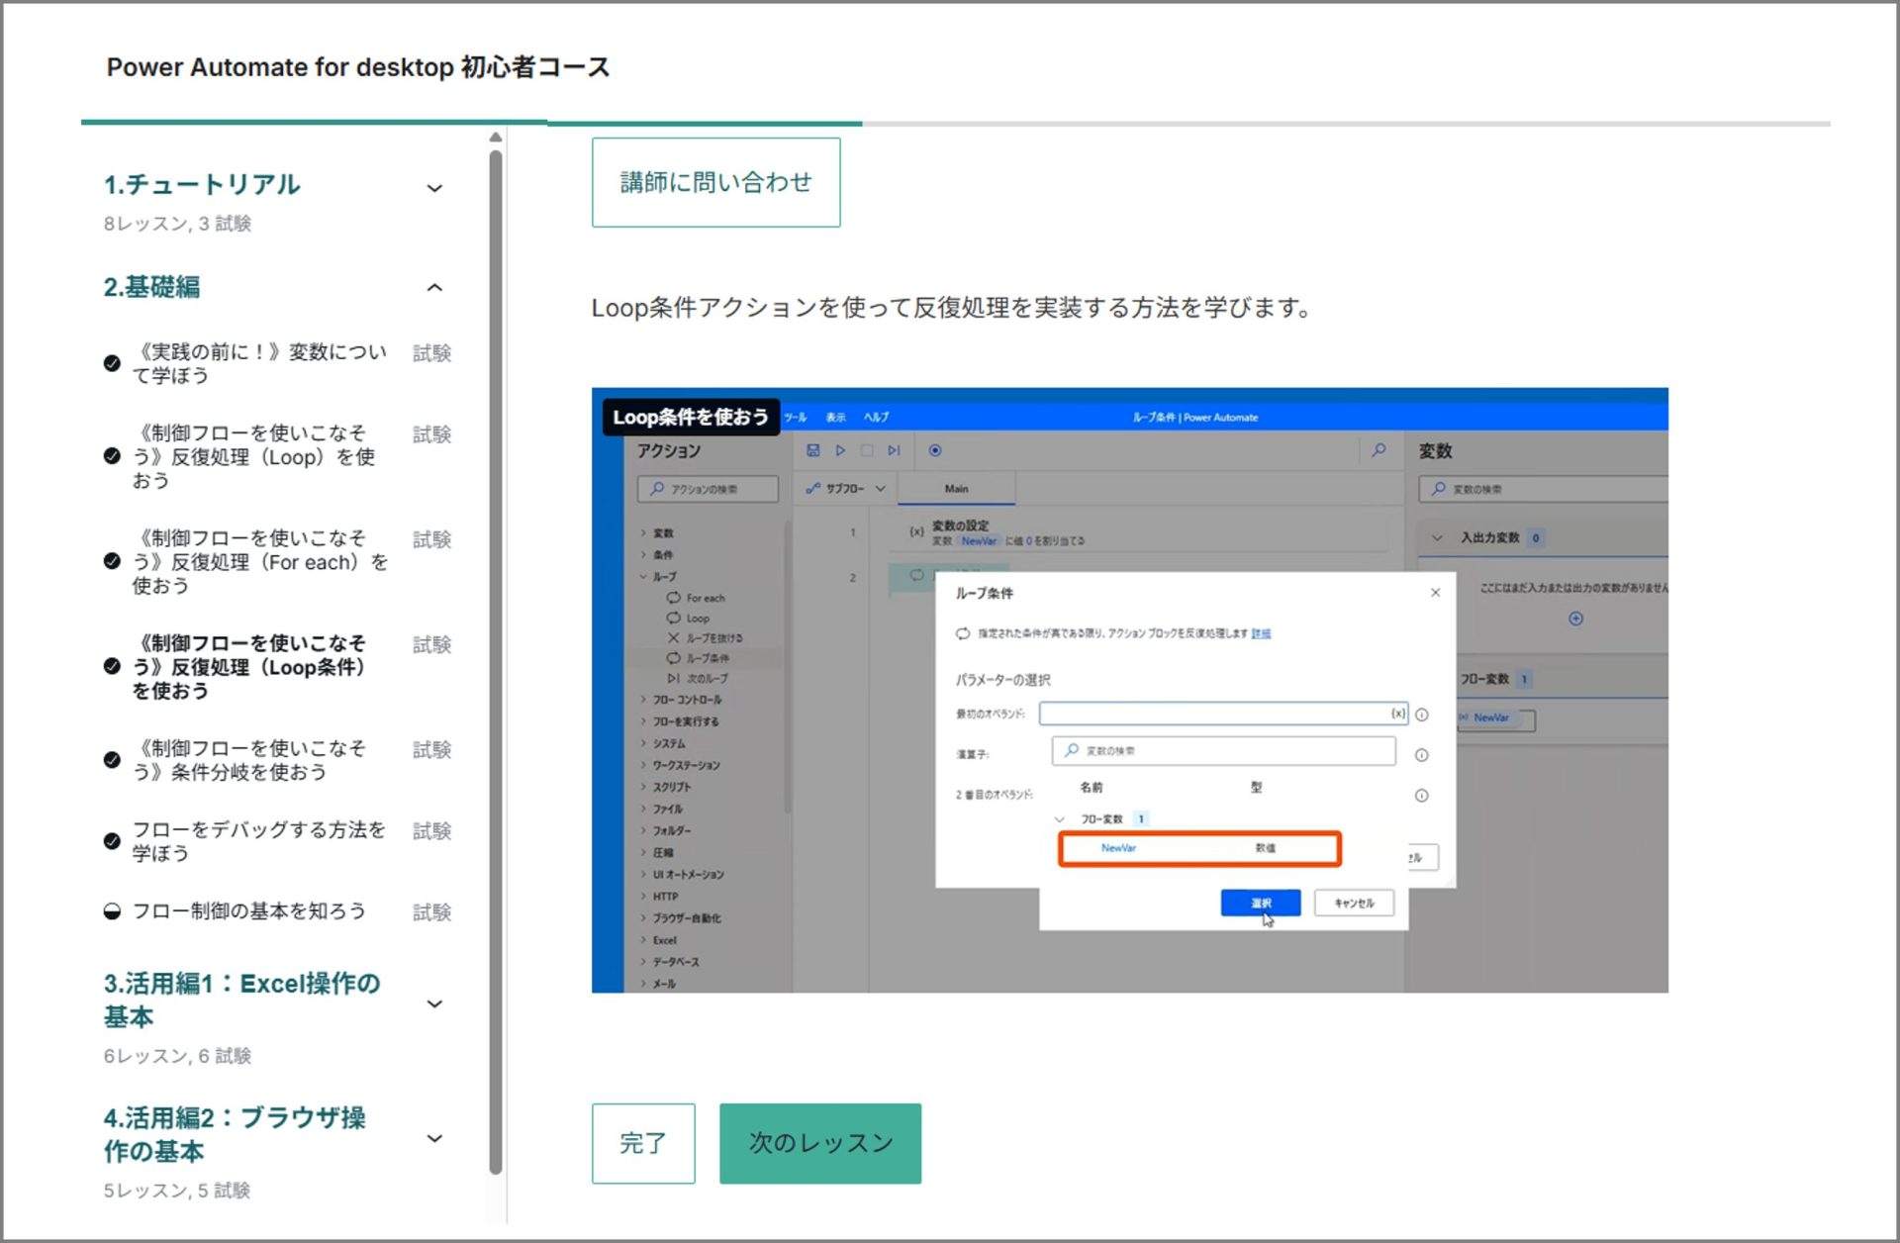
Task: Expand the 3.活用編1：Excel操作の基本 section
Action: 433,1003
